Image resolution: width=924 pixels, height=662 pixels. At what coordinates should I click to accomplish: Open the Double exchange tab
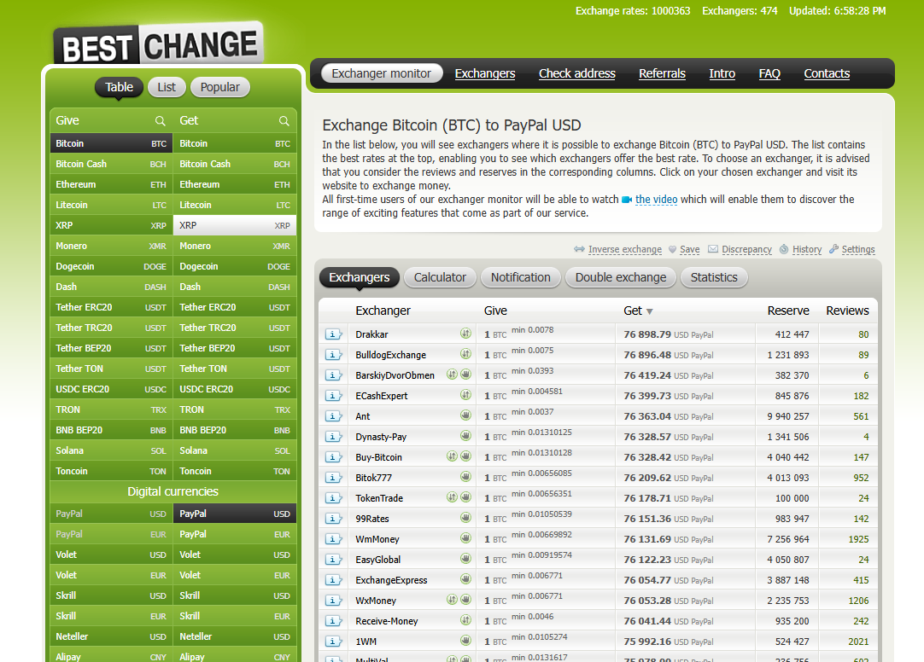[x=620, y=277]
